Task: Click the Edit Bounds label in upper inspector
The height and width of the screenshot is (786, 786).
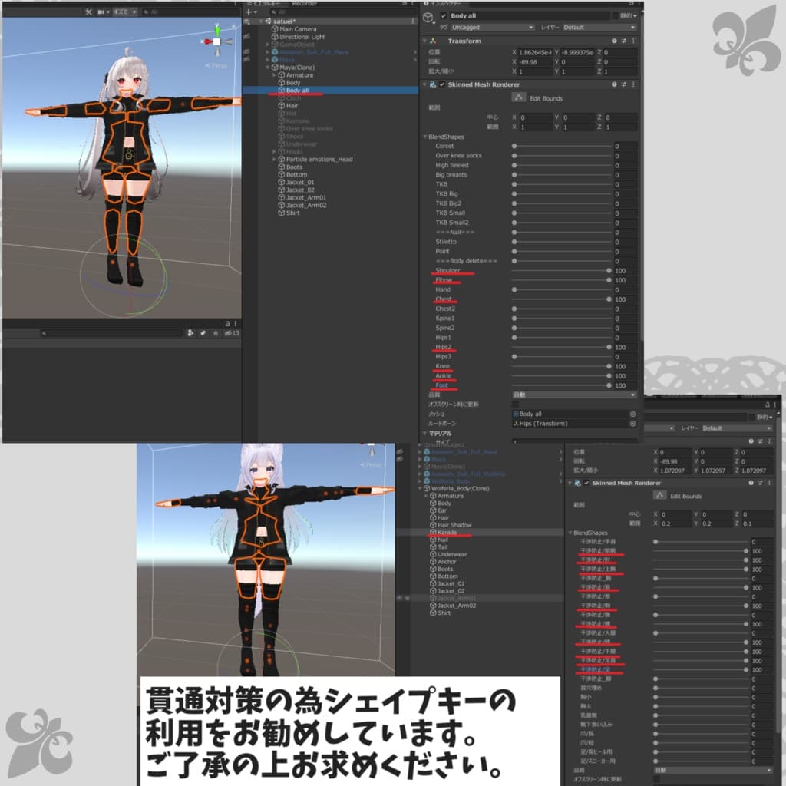Action: (546, 98)
